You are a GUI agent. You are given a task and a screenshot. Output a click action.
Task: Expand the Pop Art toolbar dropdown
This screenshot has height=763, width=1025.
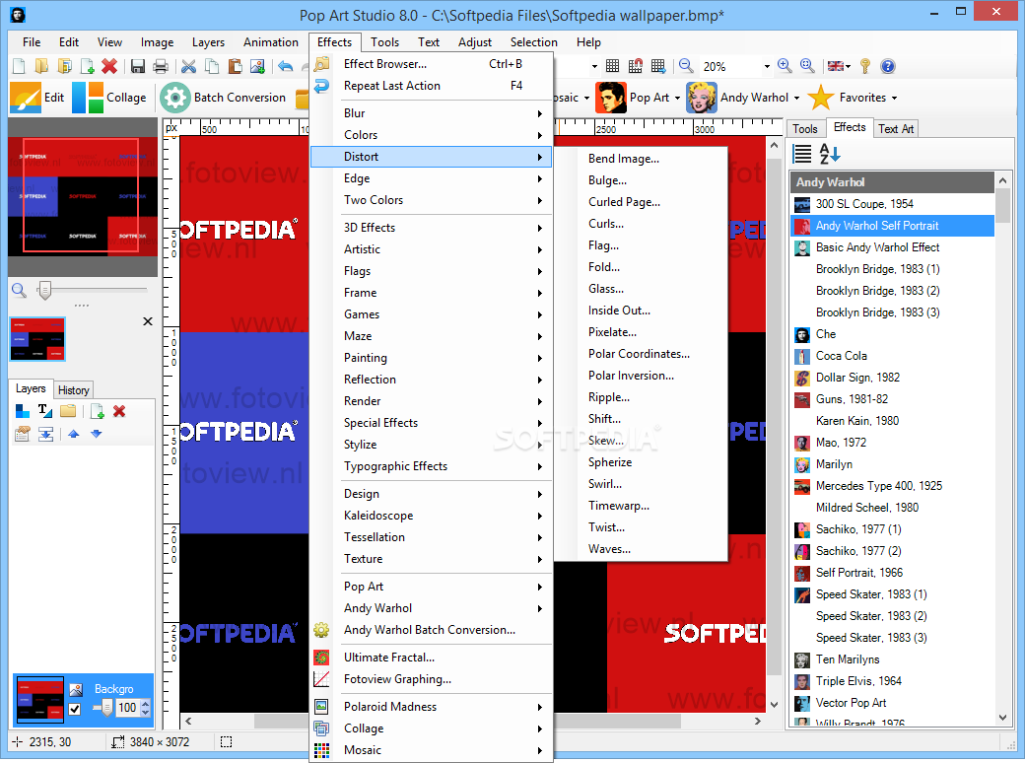tap(677, 98)
